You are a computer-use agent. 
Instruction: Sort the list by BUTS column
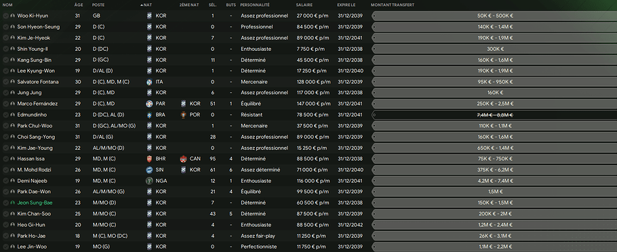[231, 5]
